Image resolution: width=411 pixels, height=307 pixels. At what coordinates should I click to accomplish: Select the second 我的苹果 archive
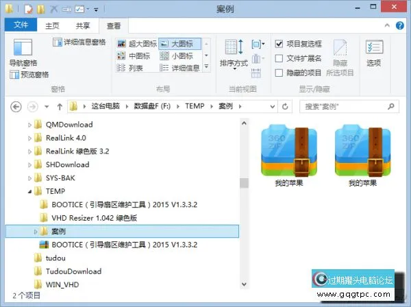click(363, 156)
